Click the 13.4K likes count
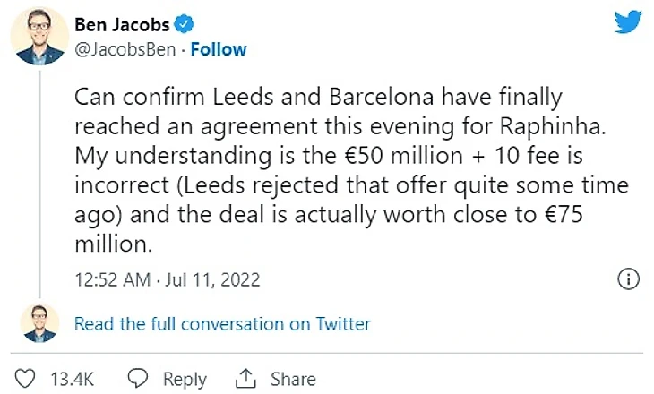Screen dimensions: 654x394 coord(71,379)
